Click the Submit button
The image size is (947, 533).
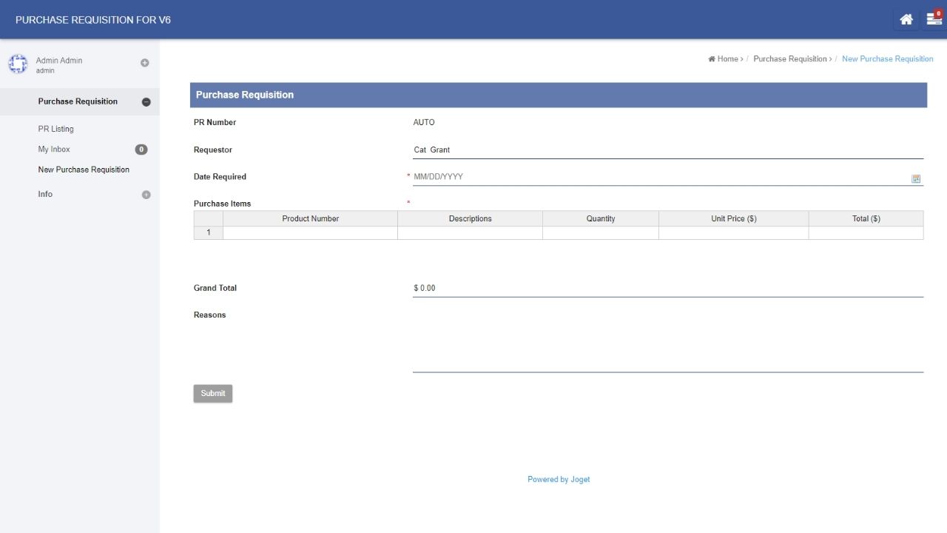pos(213,393)
